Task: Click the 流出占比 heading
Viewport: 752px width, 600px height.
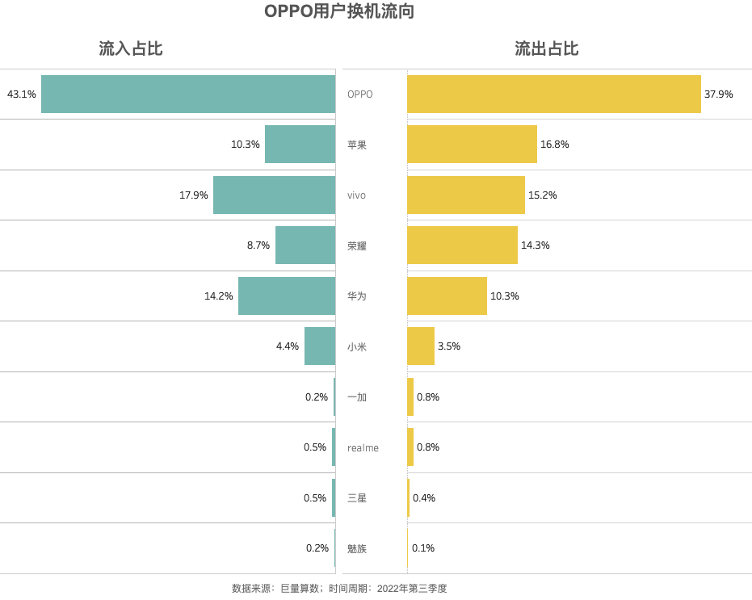Action: click(547, 48)
